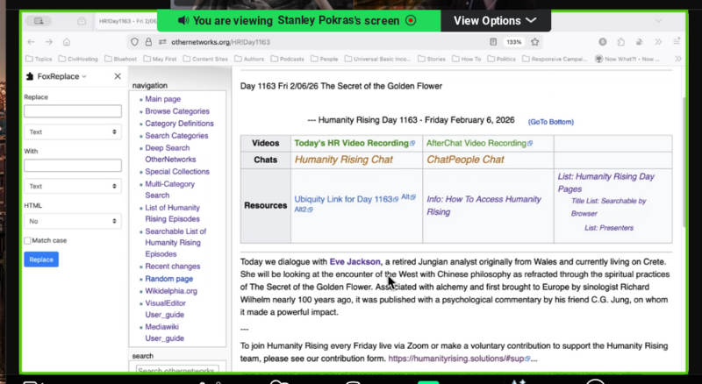Open the CiviHosting bookmarks folder

(78, 59)
